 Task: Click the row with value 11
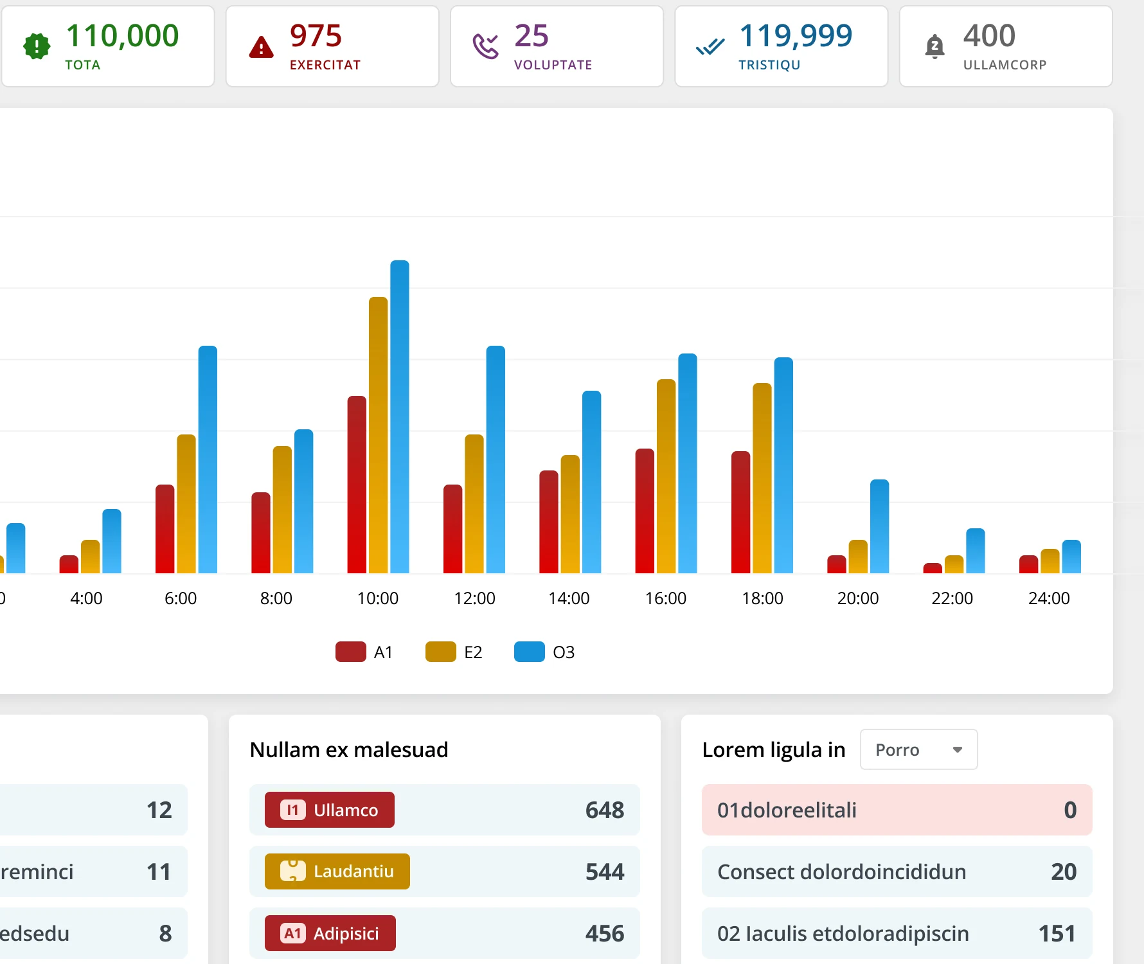tap(94, 871)
